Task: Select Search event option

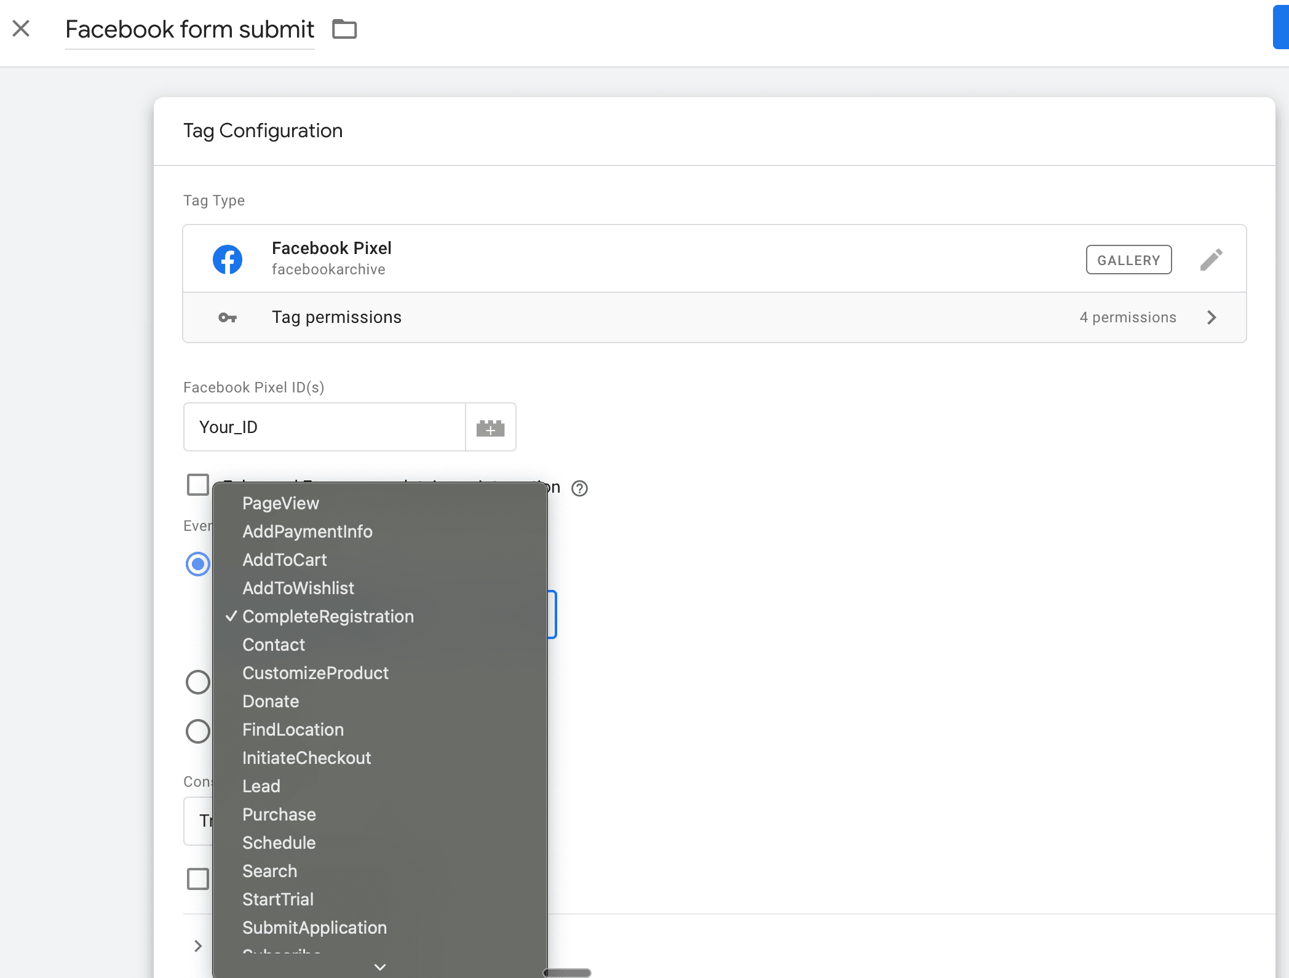Action: pyautogui.click(x=380, y=871)
